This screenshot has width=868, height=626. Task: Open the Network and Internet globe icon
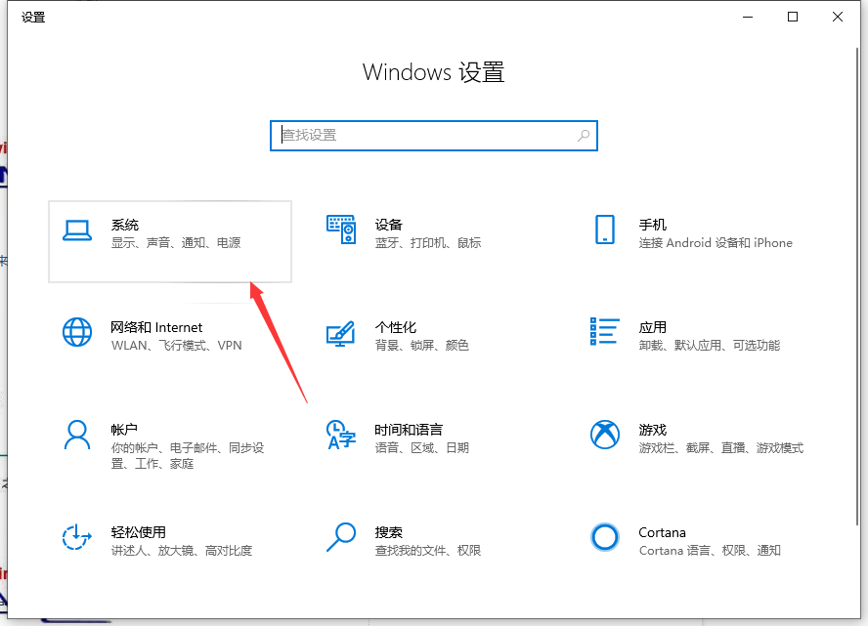(77, 332)
